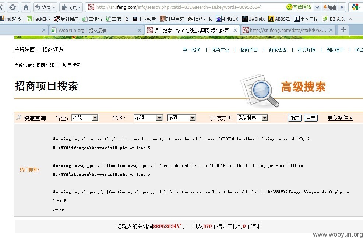Screen dimensions: 363x238
Task: Open a new tab with the plus button
Action: [x=343, y=30]
